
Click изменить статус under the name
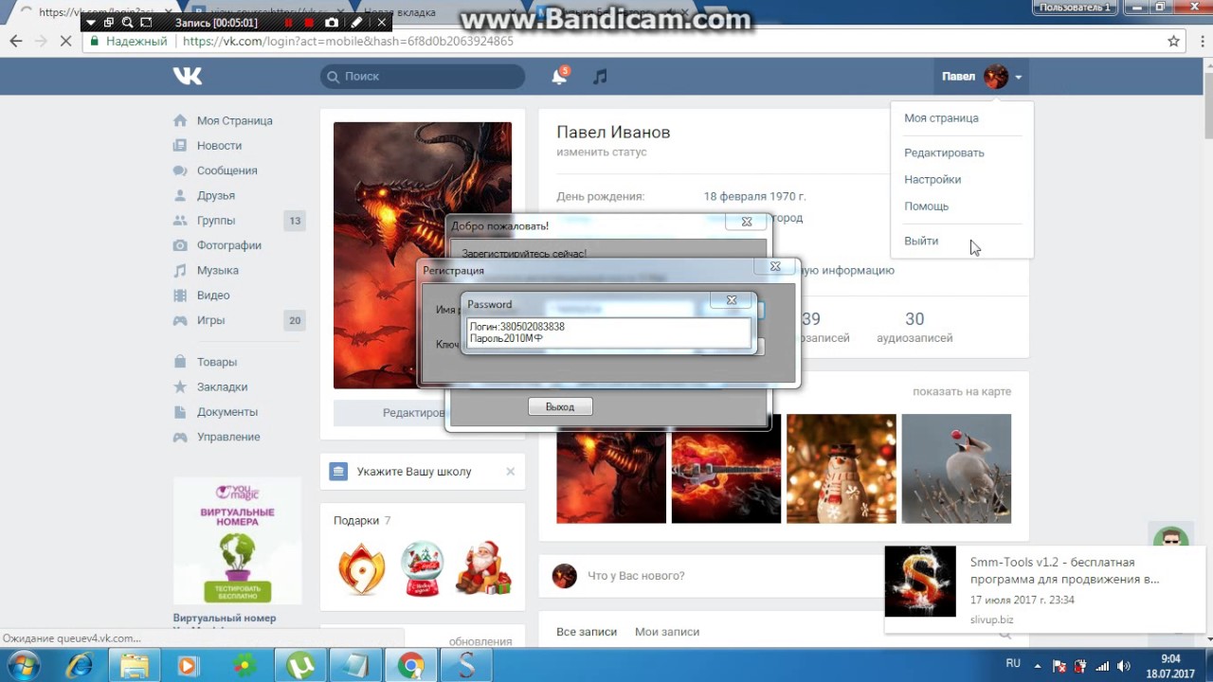click(601, 153)
